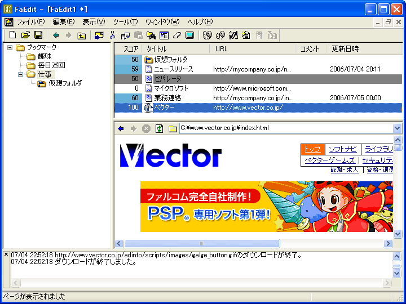Click the 転職・求人 link
The image size is (406, 304).
point(345,170)
